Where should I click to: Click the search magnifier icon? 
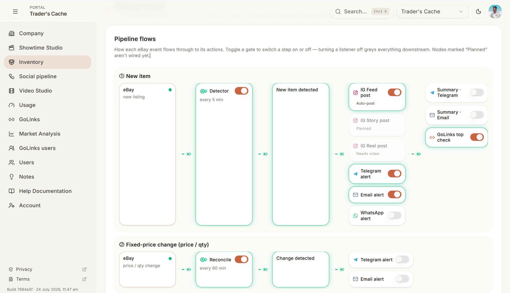tap(338, 12)
